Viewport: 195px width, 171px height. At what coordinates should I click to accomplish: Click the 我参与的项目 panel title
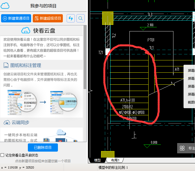coord(43,6)
